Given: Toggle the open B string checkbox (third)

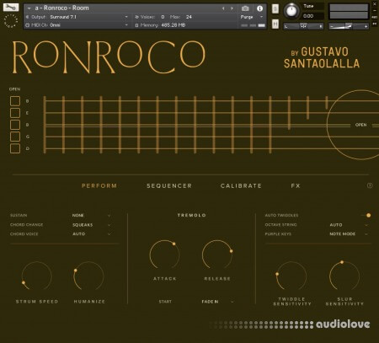Looking at the screenshot, I should [15, 125].
